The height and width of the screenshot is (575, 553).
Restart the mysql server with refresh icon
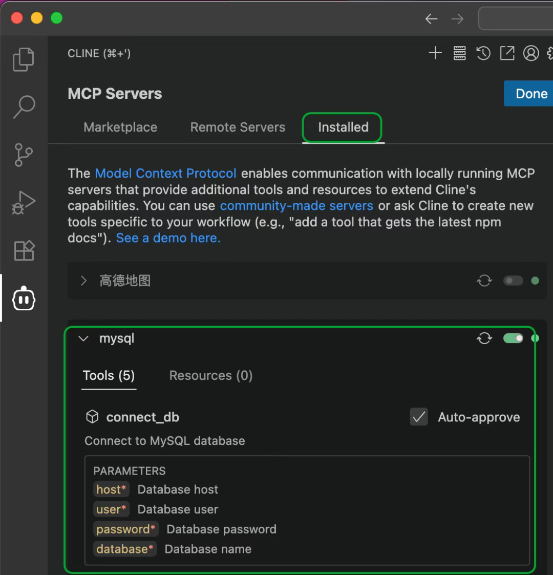(x=484, y=338)
